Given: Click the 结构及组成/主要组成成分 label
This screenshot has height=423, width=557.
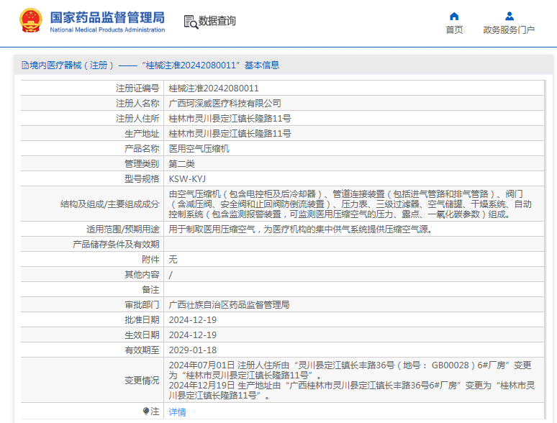Looking at the screenshot, I should click(110, 204).
